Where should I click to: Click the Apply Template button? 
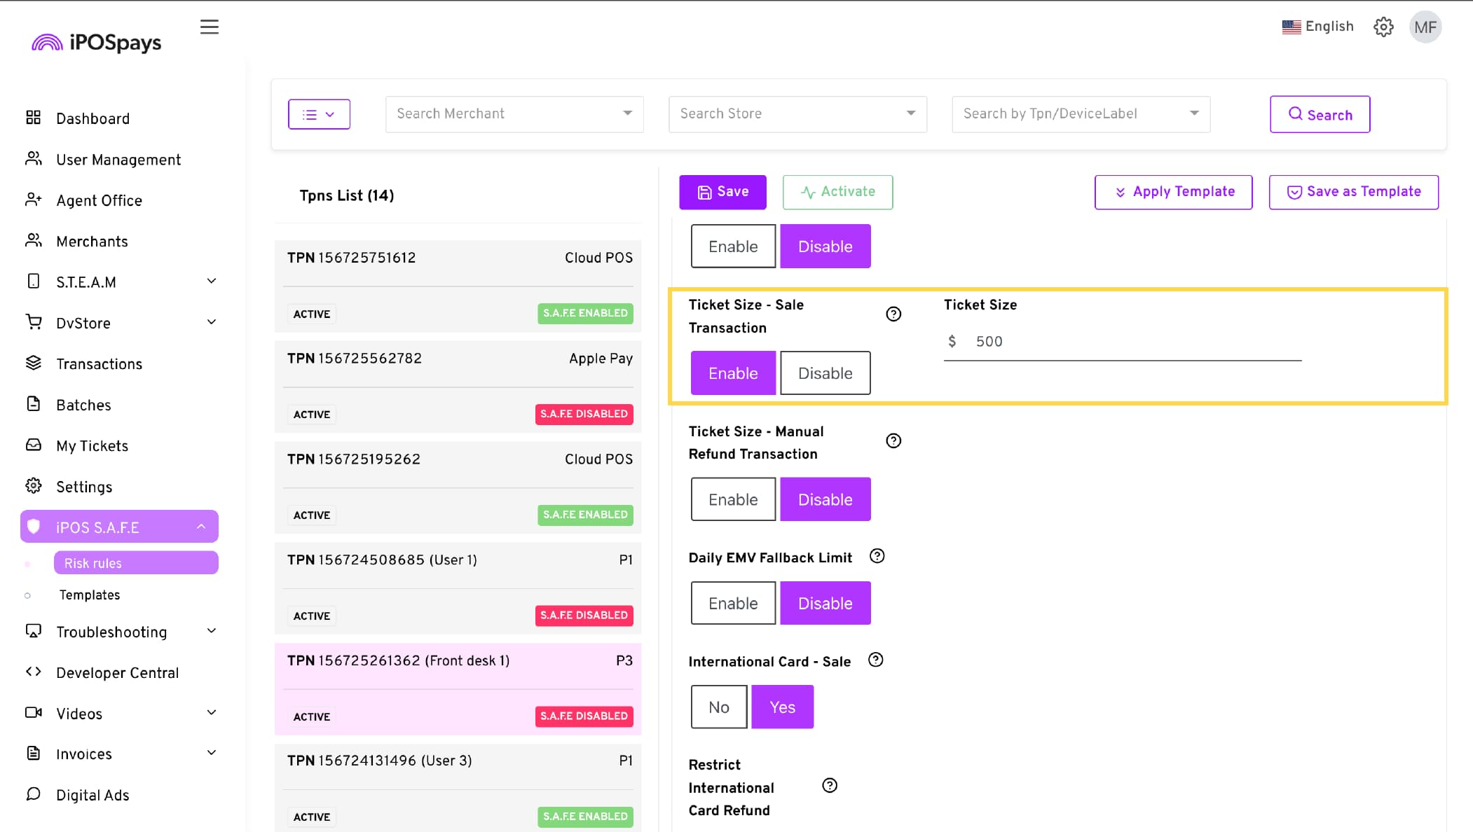click(1173, 192)
